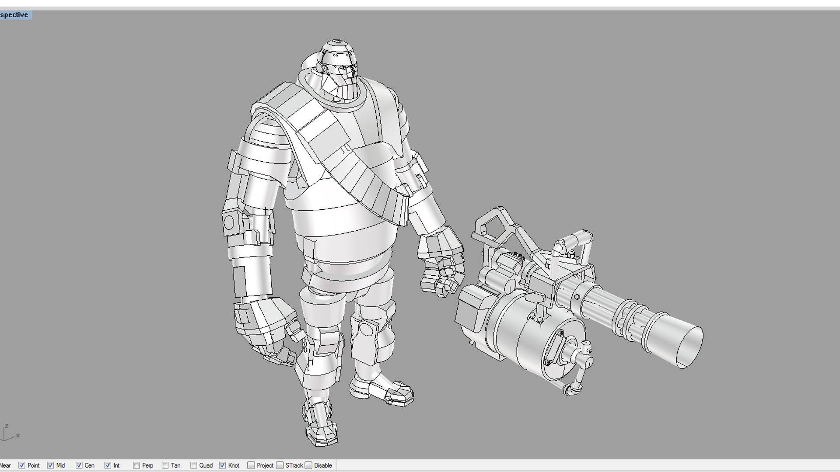Toggle the Mid object snap
Viewport: 840px width, 472px height.
point(50,465)
